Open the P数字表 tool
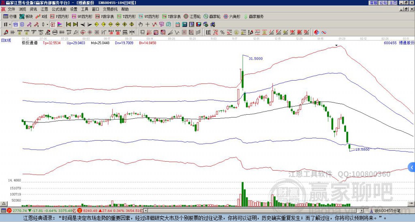Viewport: 415px width, 222px height. point(105,16)
